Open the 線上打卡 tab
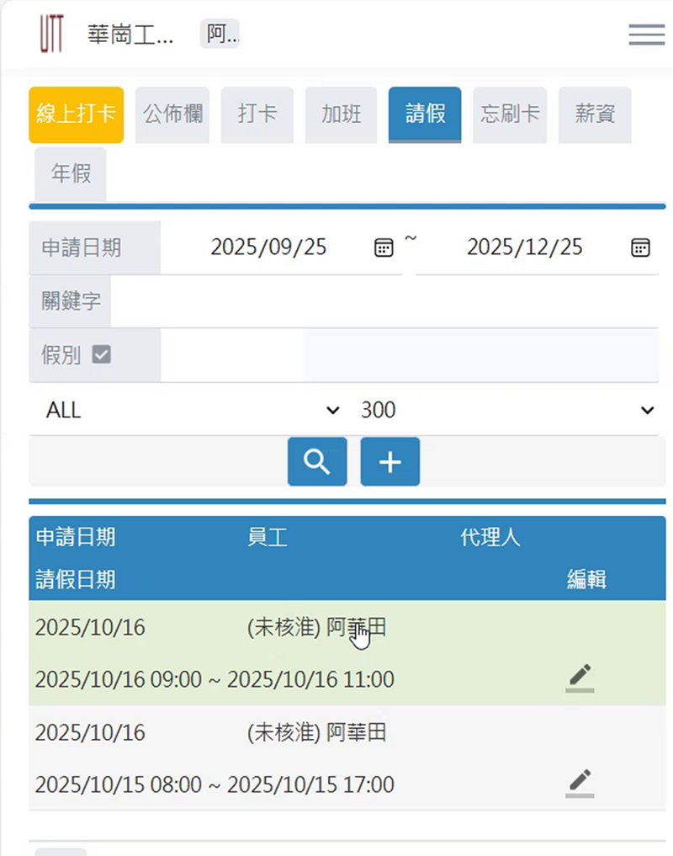The image size is (673, 856). (77, 114)
